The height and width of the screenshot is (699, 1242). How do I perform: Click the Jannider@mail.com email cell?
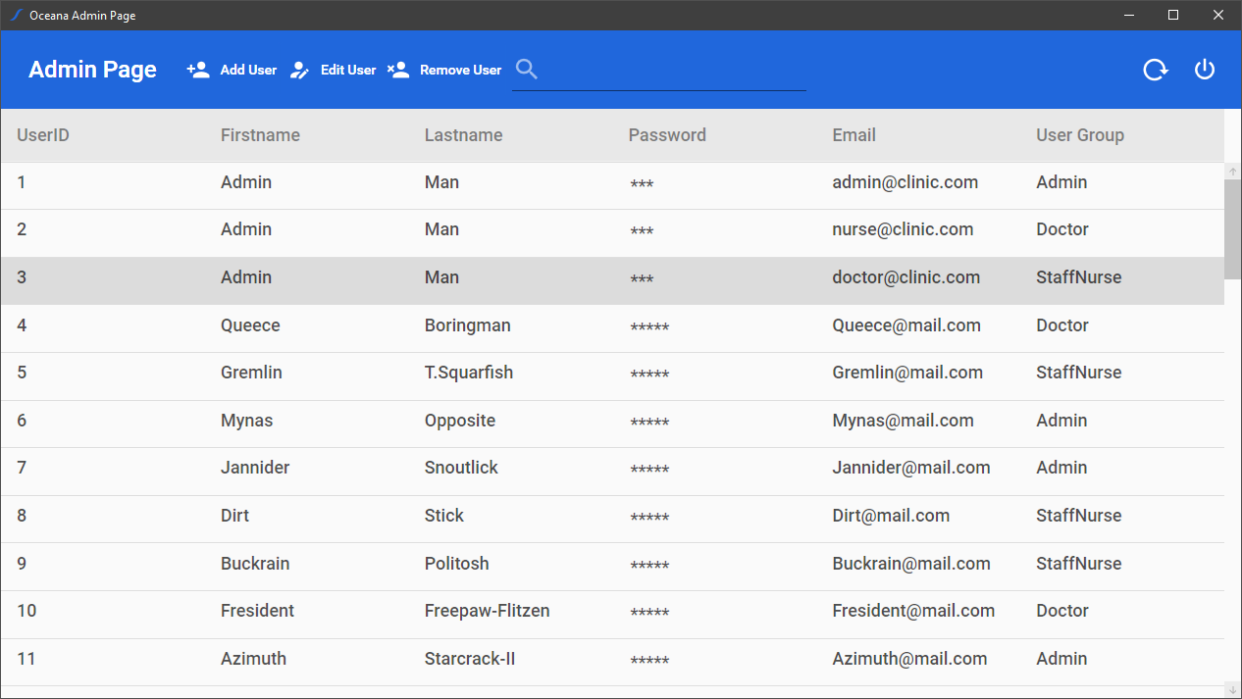(x=911, y=468)
